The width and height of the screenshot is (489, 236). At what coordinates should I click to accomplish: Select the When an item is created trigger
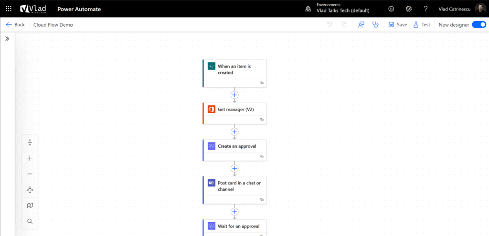click(x=234, y=73)
